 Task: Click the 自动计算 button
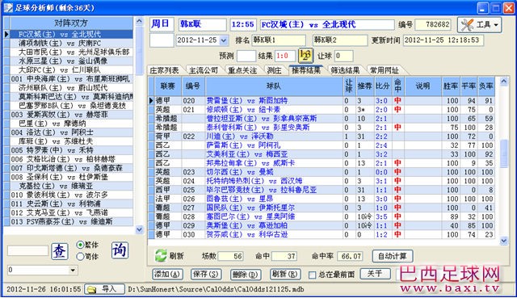point(392,256)
